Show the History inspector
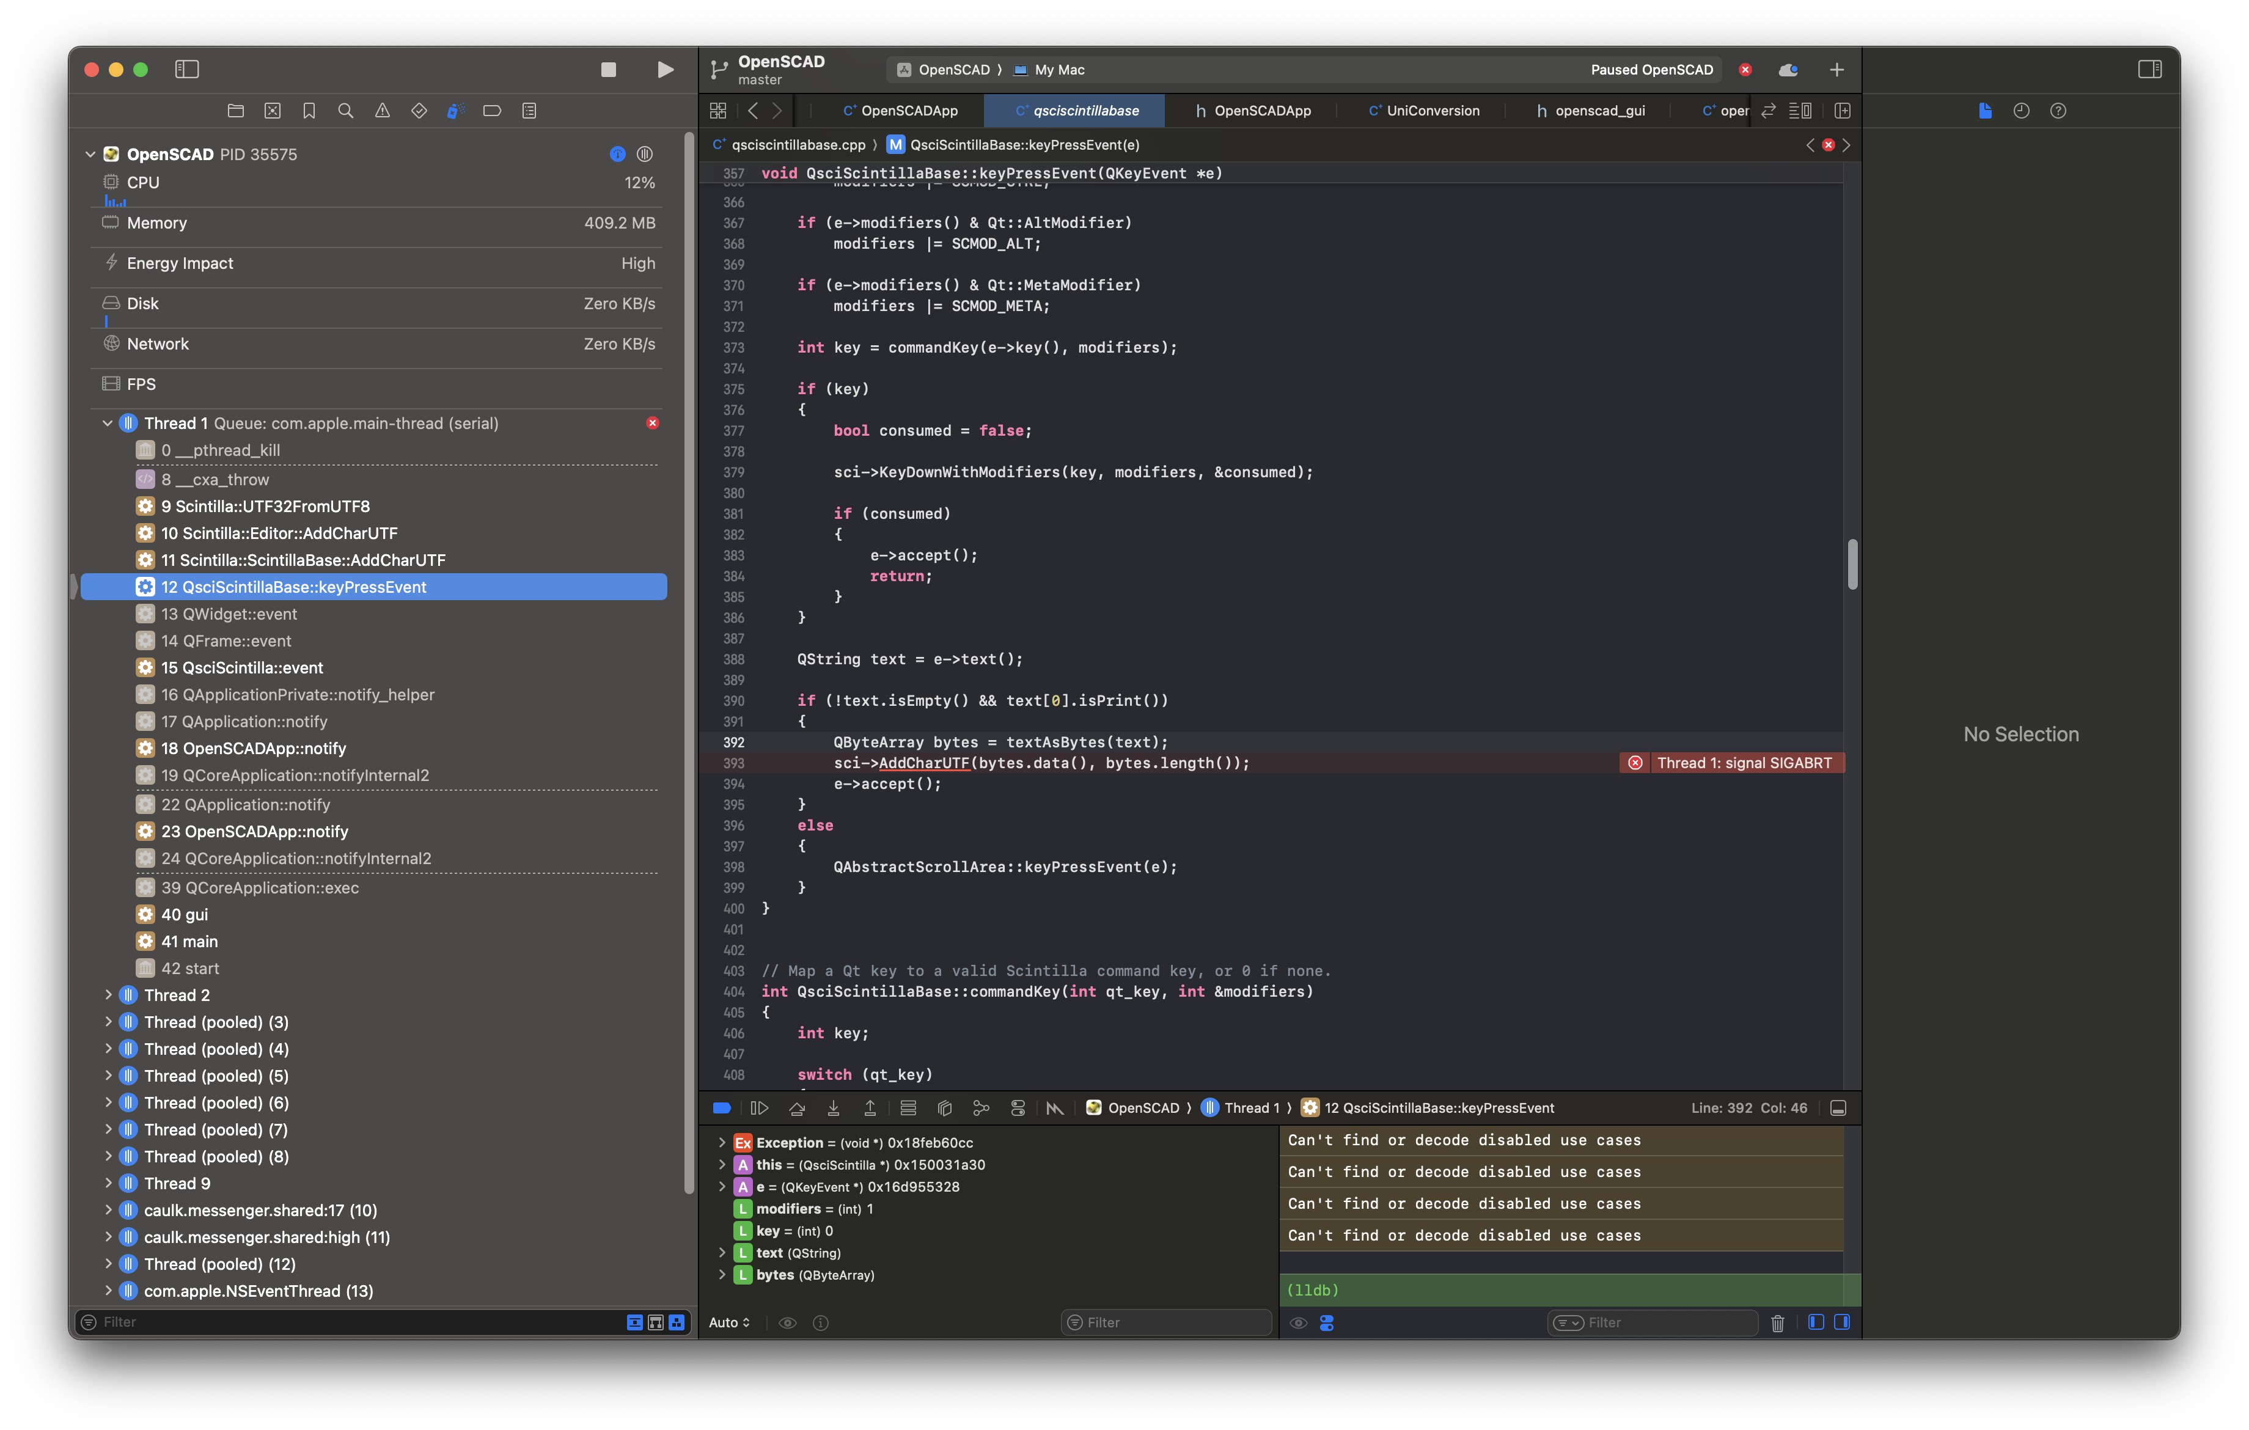 point(2021,110)
